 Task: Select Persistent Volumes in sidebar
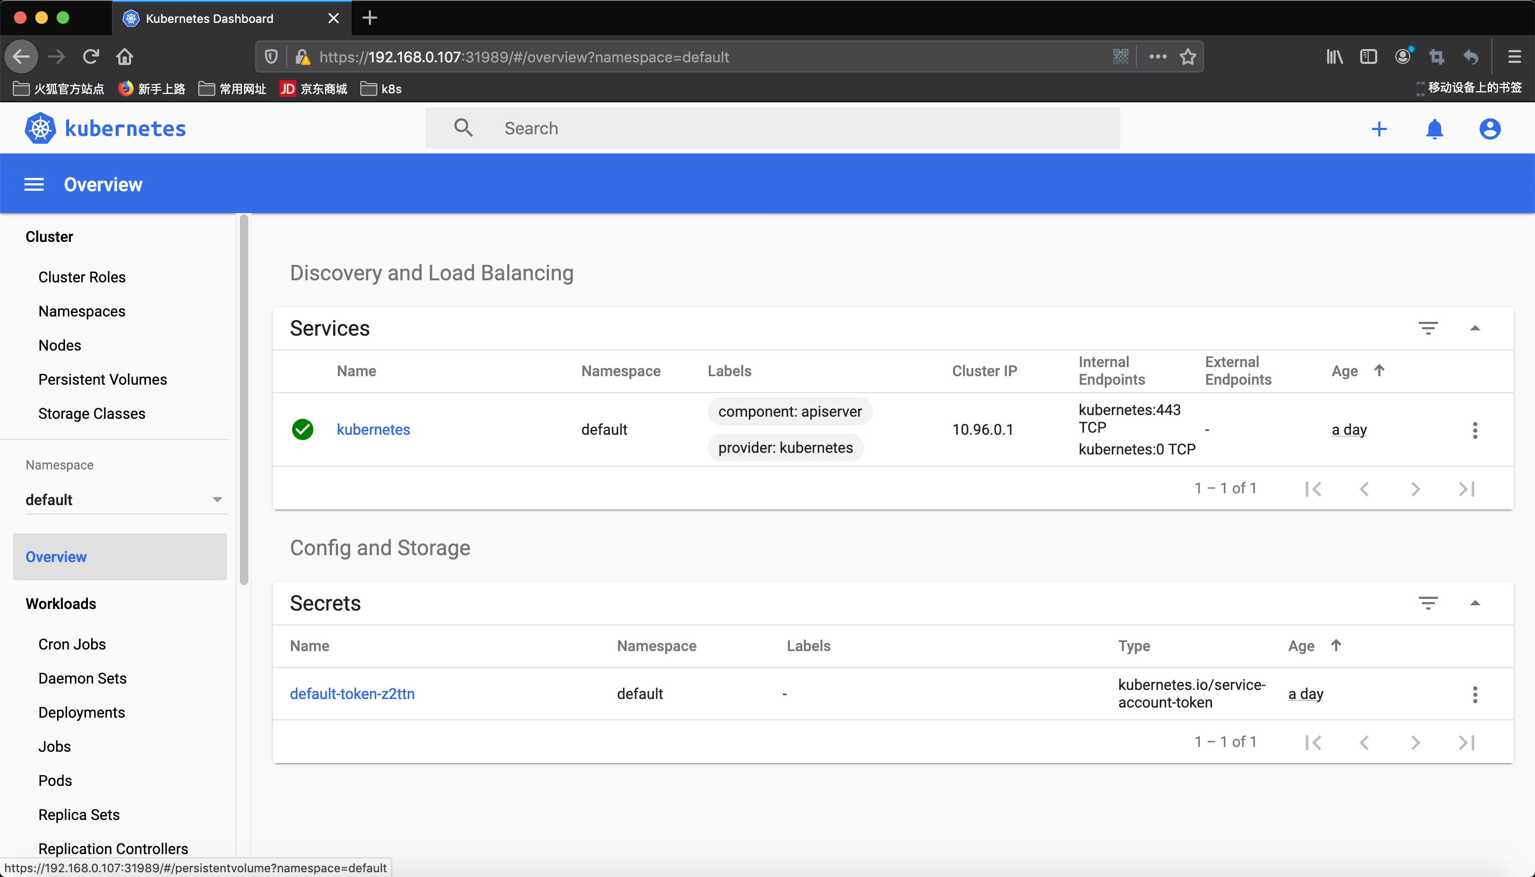102,379
